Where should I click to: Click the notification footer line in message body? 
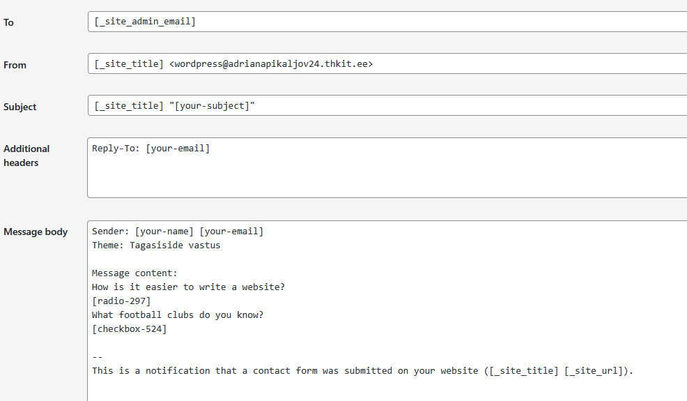point(362,371)
